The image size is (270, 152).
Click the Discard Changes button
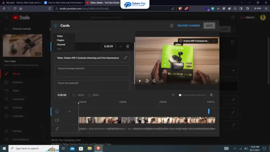click(188, 25)
